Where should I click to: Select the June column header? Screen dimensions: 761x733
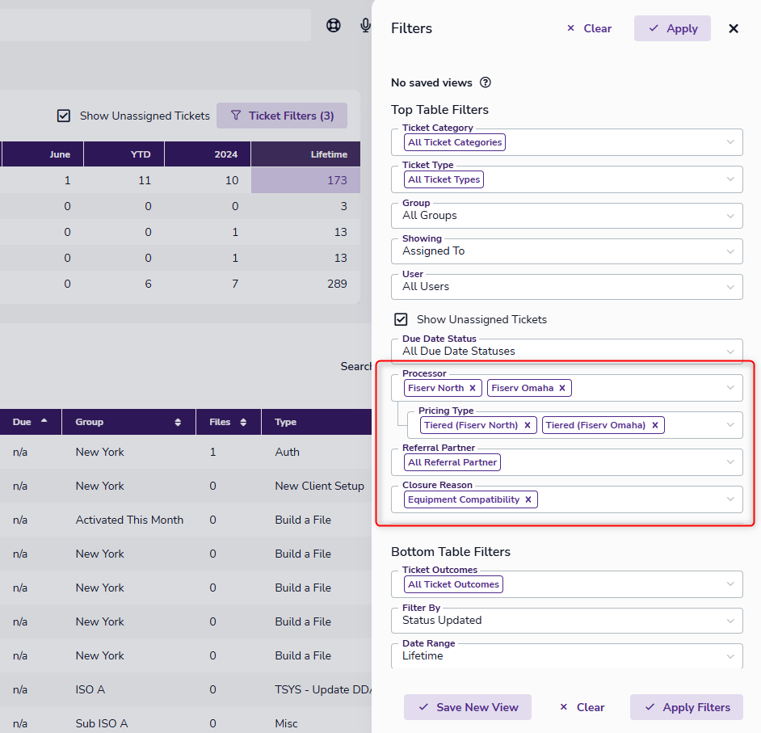(x=43, y=154)
